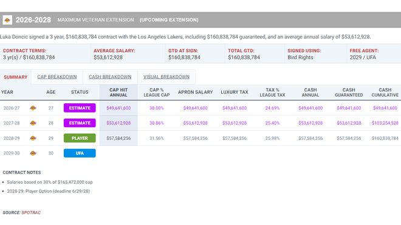Image resolution: width=401 pixels, height=225 pixels.
Task: Click the Lakers icon in the 2026-27 row
Action: click(33, 108)
